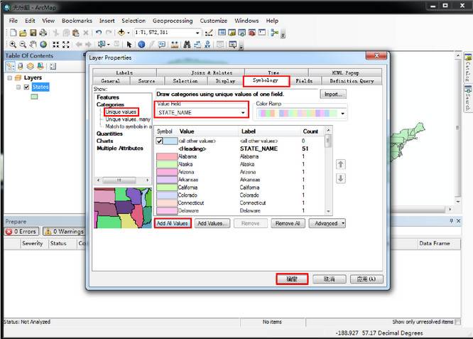Click the Delaware color symbol swatch
The width and height of the screenshot is (473, 339).
(x=167, y=210)
